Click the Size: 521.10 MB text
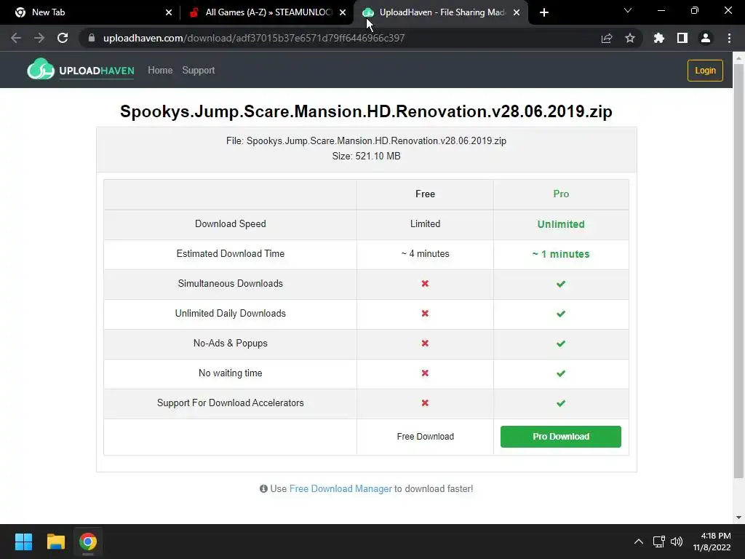 click(x=367, y=156)
